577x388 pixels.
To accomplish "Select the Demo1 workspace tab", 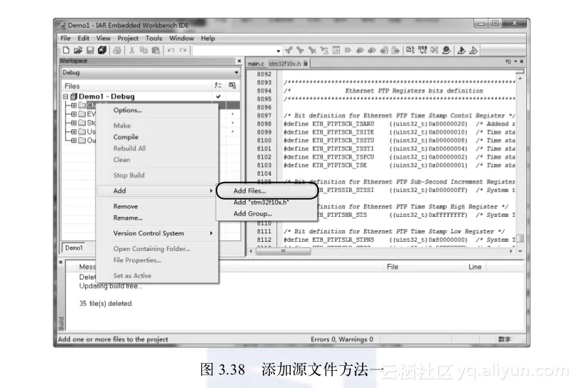I will [74, 248].
